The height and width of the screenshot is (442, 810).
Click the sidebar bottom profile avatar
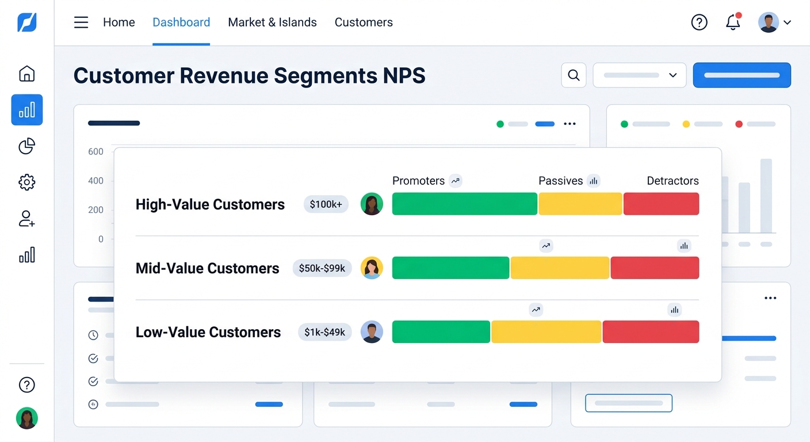pos(27,418)
